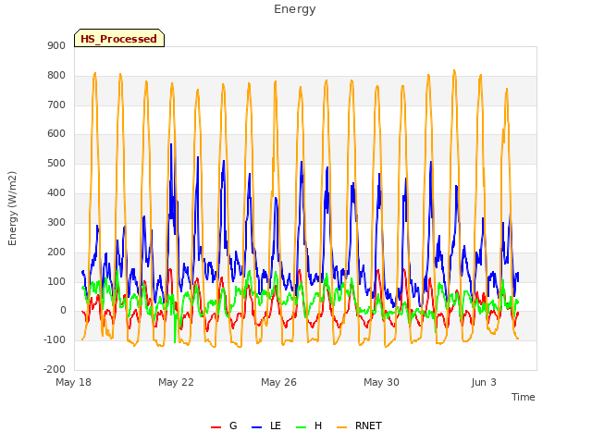Click the 500 y-axis tick label
592x444 pixels.
[56, 164]
